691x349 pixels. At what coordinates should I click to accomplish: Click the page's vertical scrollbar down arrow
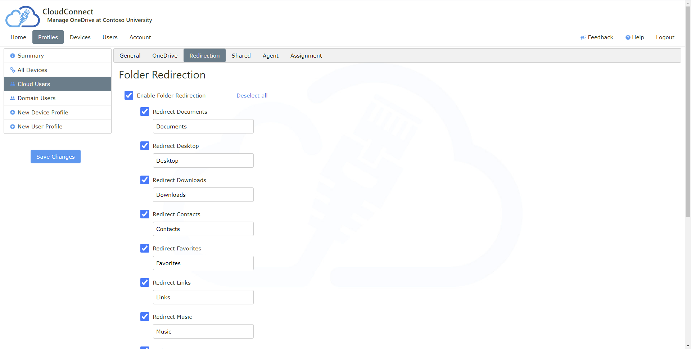pyautogui.click(x=688, y=346)
